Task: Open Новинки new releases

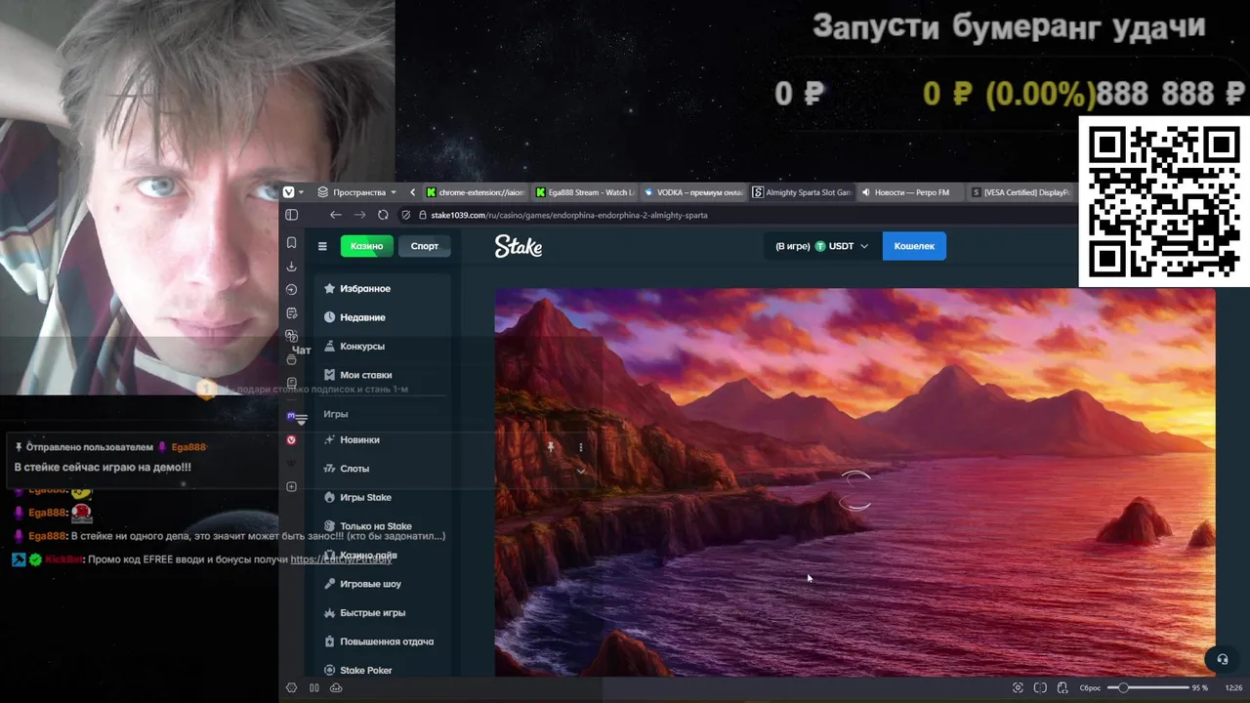Action: click(x=352, y=440)
